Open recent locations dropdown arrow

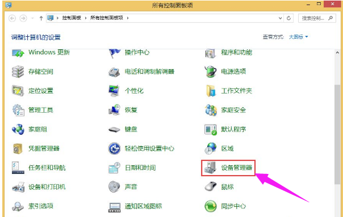[x=32, y=18]
